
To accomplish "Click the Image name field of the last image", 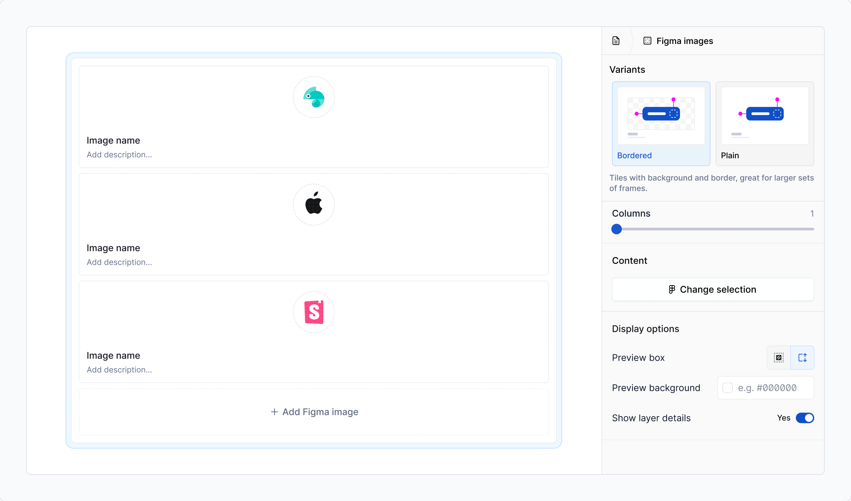I will coord(113,355).
